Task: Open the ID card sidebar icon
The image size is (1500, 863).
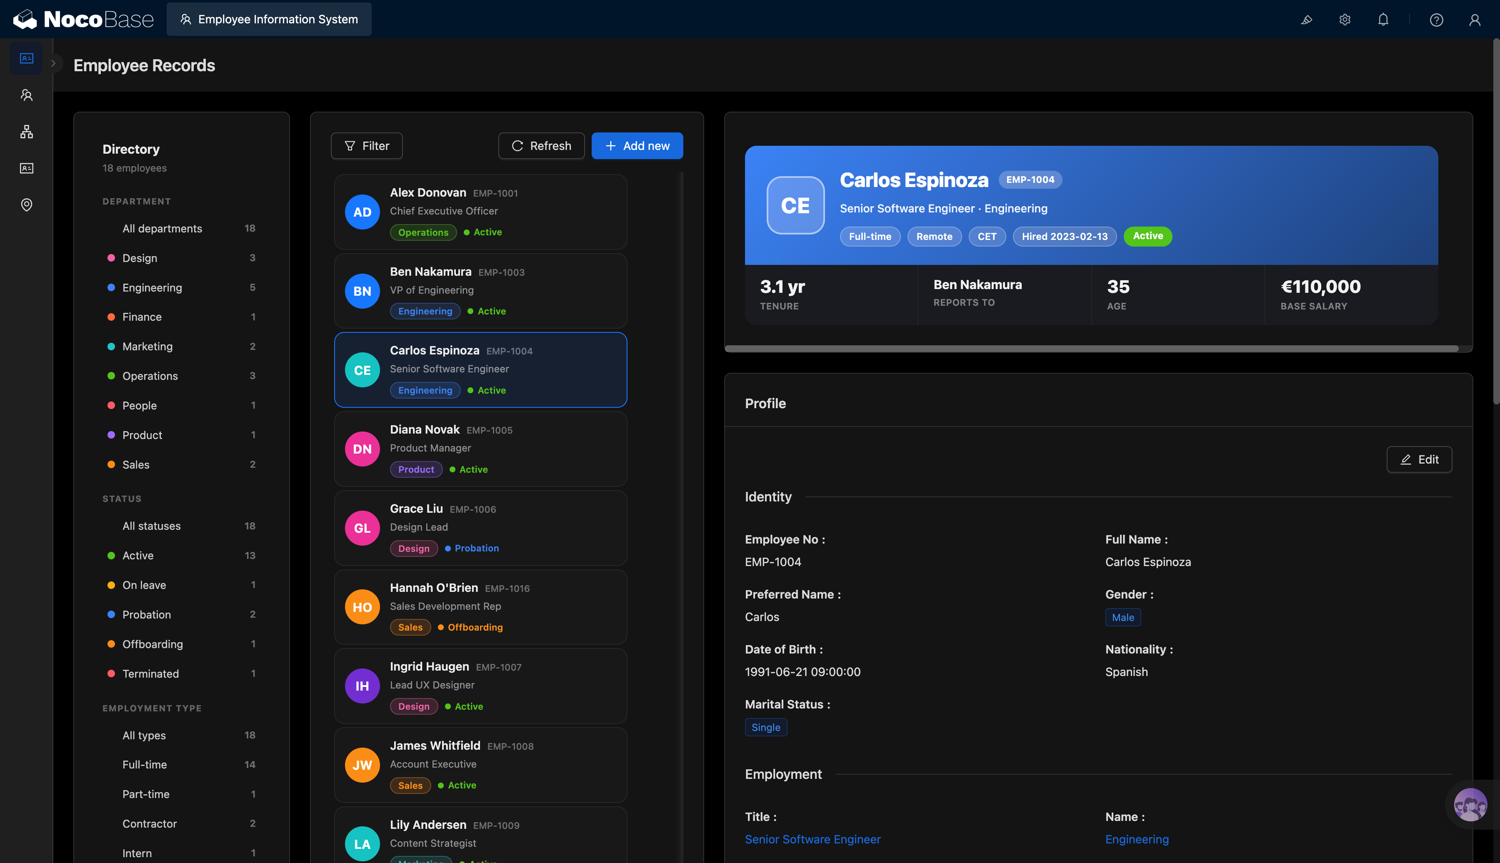Action: [x=27, y=168]
